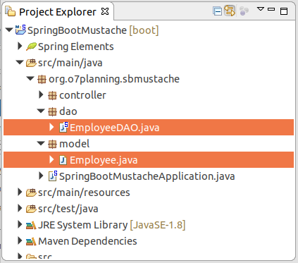298x263 pixels.
Task: Select Employee.java in the model package
Action: coord(104,160)
